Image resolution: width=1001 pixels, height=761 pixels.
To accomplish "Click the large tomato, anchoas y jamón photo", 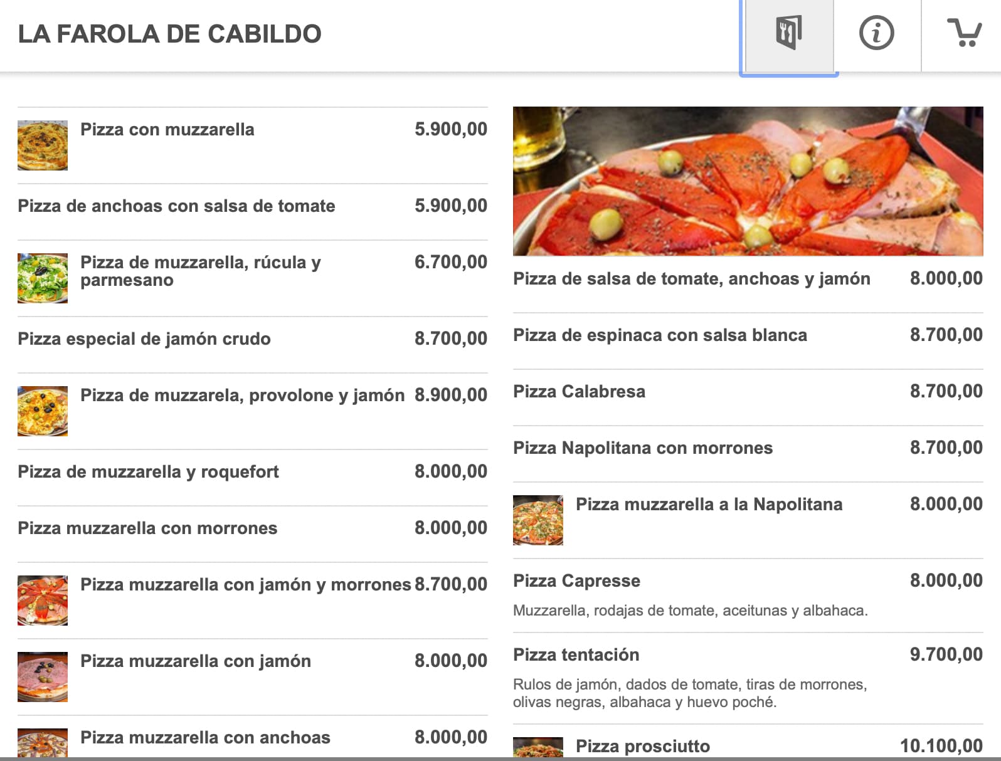I will 748,181.
